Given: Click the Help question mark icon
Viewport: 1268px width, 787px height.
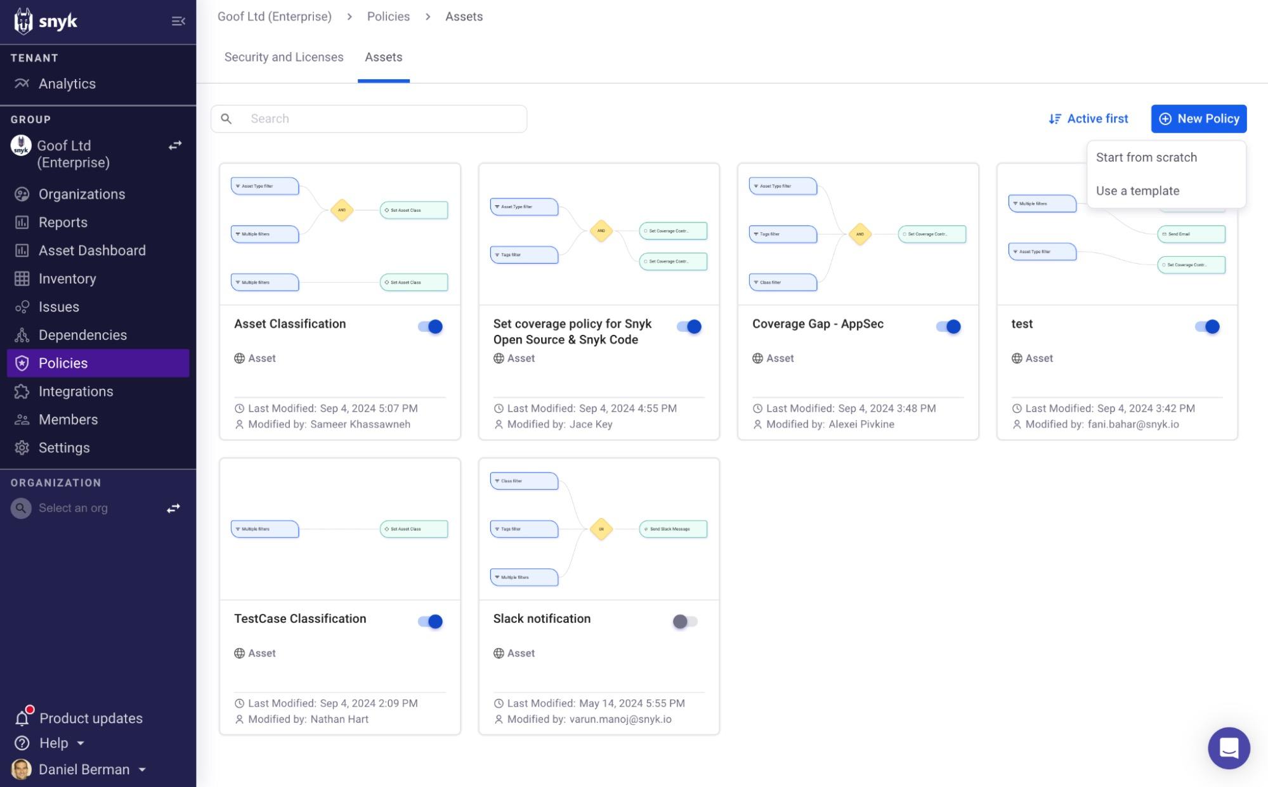Looking at the screenshot, I should [22, 743].
